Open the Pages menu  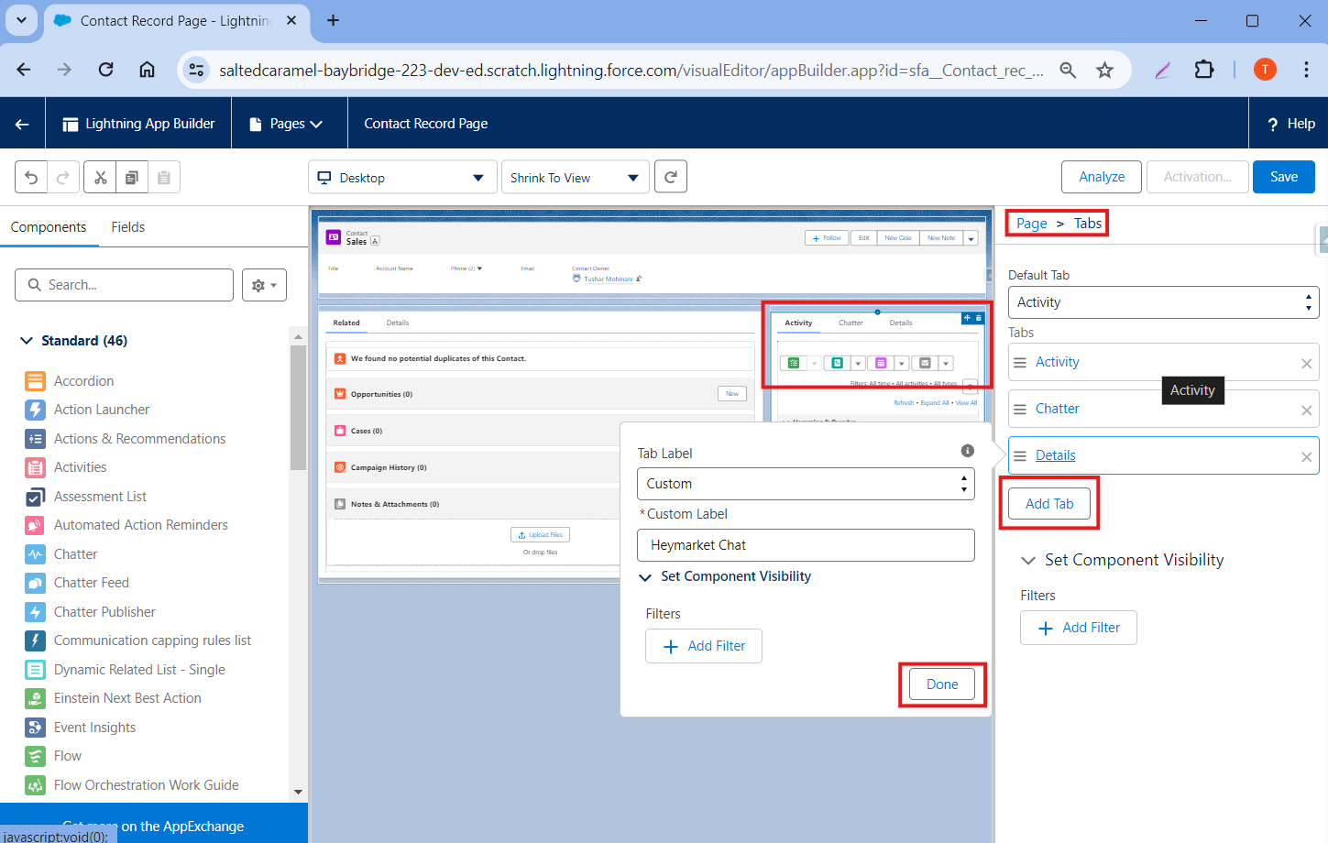tap(287, 124)
